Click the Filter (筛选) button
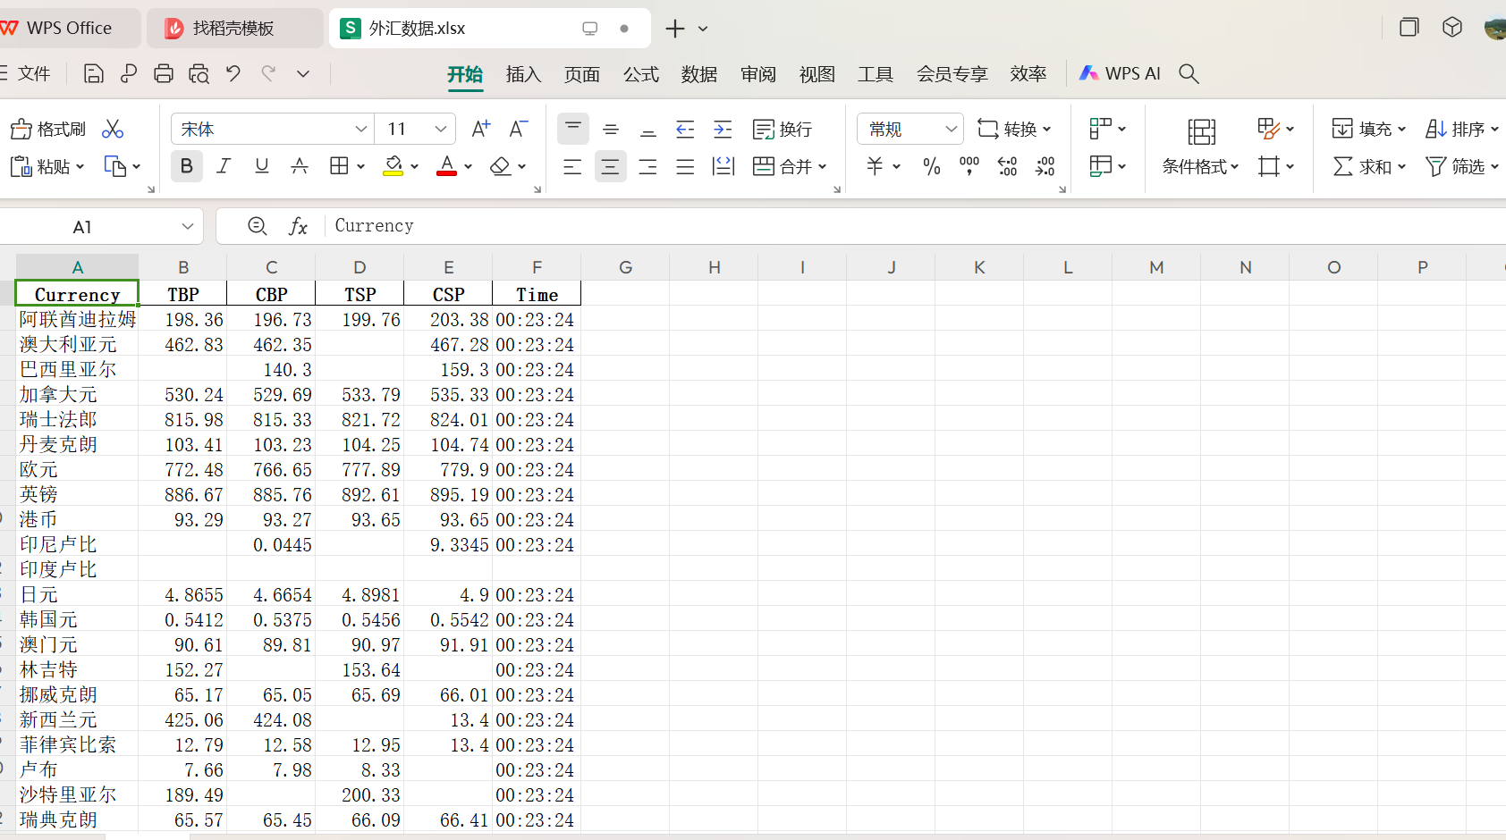1506x840 pixels. [1462, 166]
